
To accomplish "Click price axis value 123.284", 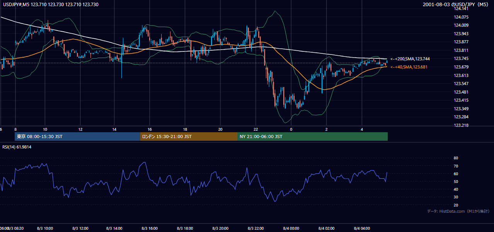I will 462,117.
